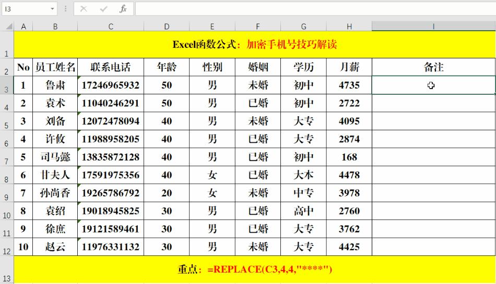Click the '备注' header cell

pos(434,67)
